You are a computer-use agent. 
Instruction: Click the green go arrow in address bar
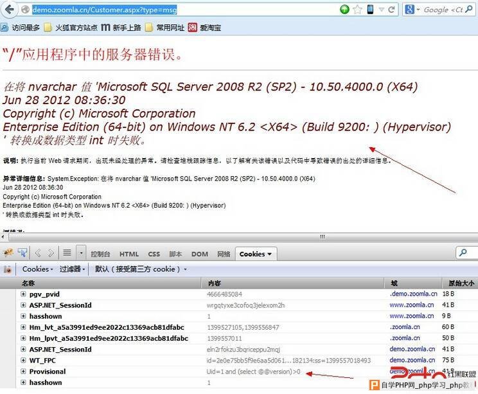pyautogui.click(x=344, y=10)
